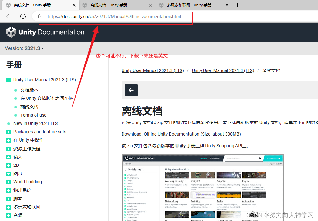Open the Version 2021.3 dropdown
Image resolution: width=318 pixels, height=221 pixels.
(24, 48)
